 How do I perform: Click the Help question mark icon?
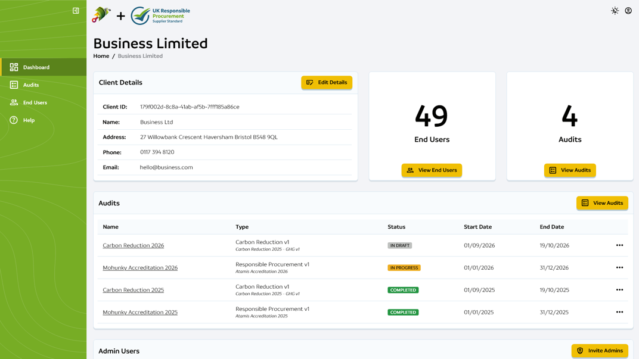(x=13, y=120)
